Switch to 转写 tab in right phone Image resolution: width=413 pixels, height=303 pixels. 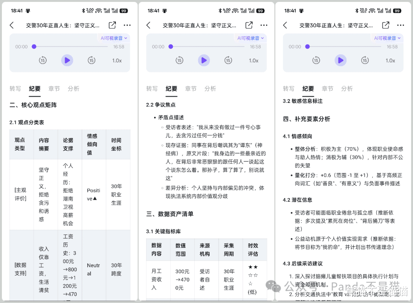(288, 88)
